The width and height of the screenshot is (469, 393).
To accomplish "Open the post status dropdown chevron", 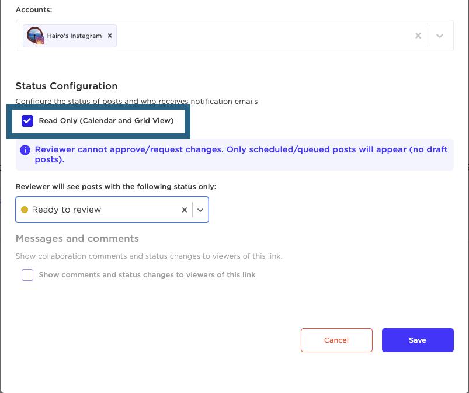I will (200, 210).
